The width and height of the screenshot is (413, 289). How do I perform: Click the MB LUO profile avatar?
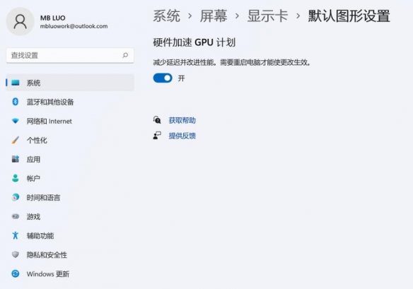20,22
